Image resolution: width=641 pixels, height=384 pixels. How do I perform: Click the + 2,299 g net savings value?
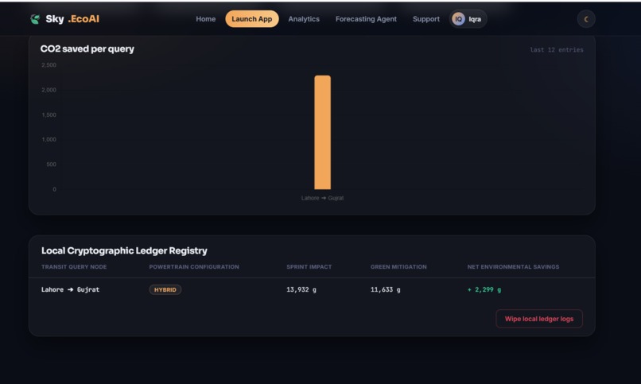484,289
